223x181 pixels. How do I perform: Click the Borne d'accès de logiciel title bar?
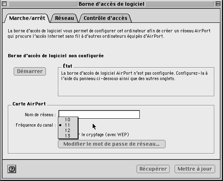pyautogui.click(x=111, y=4)
